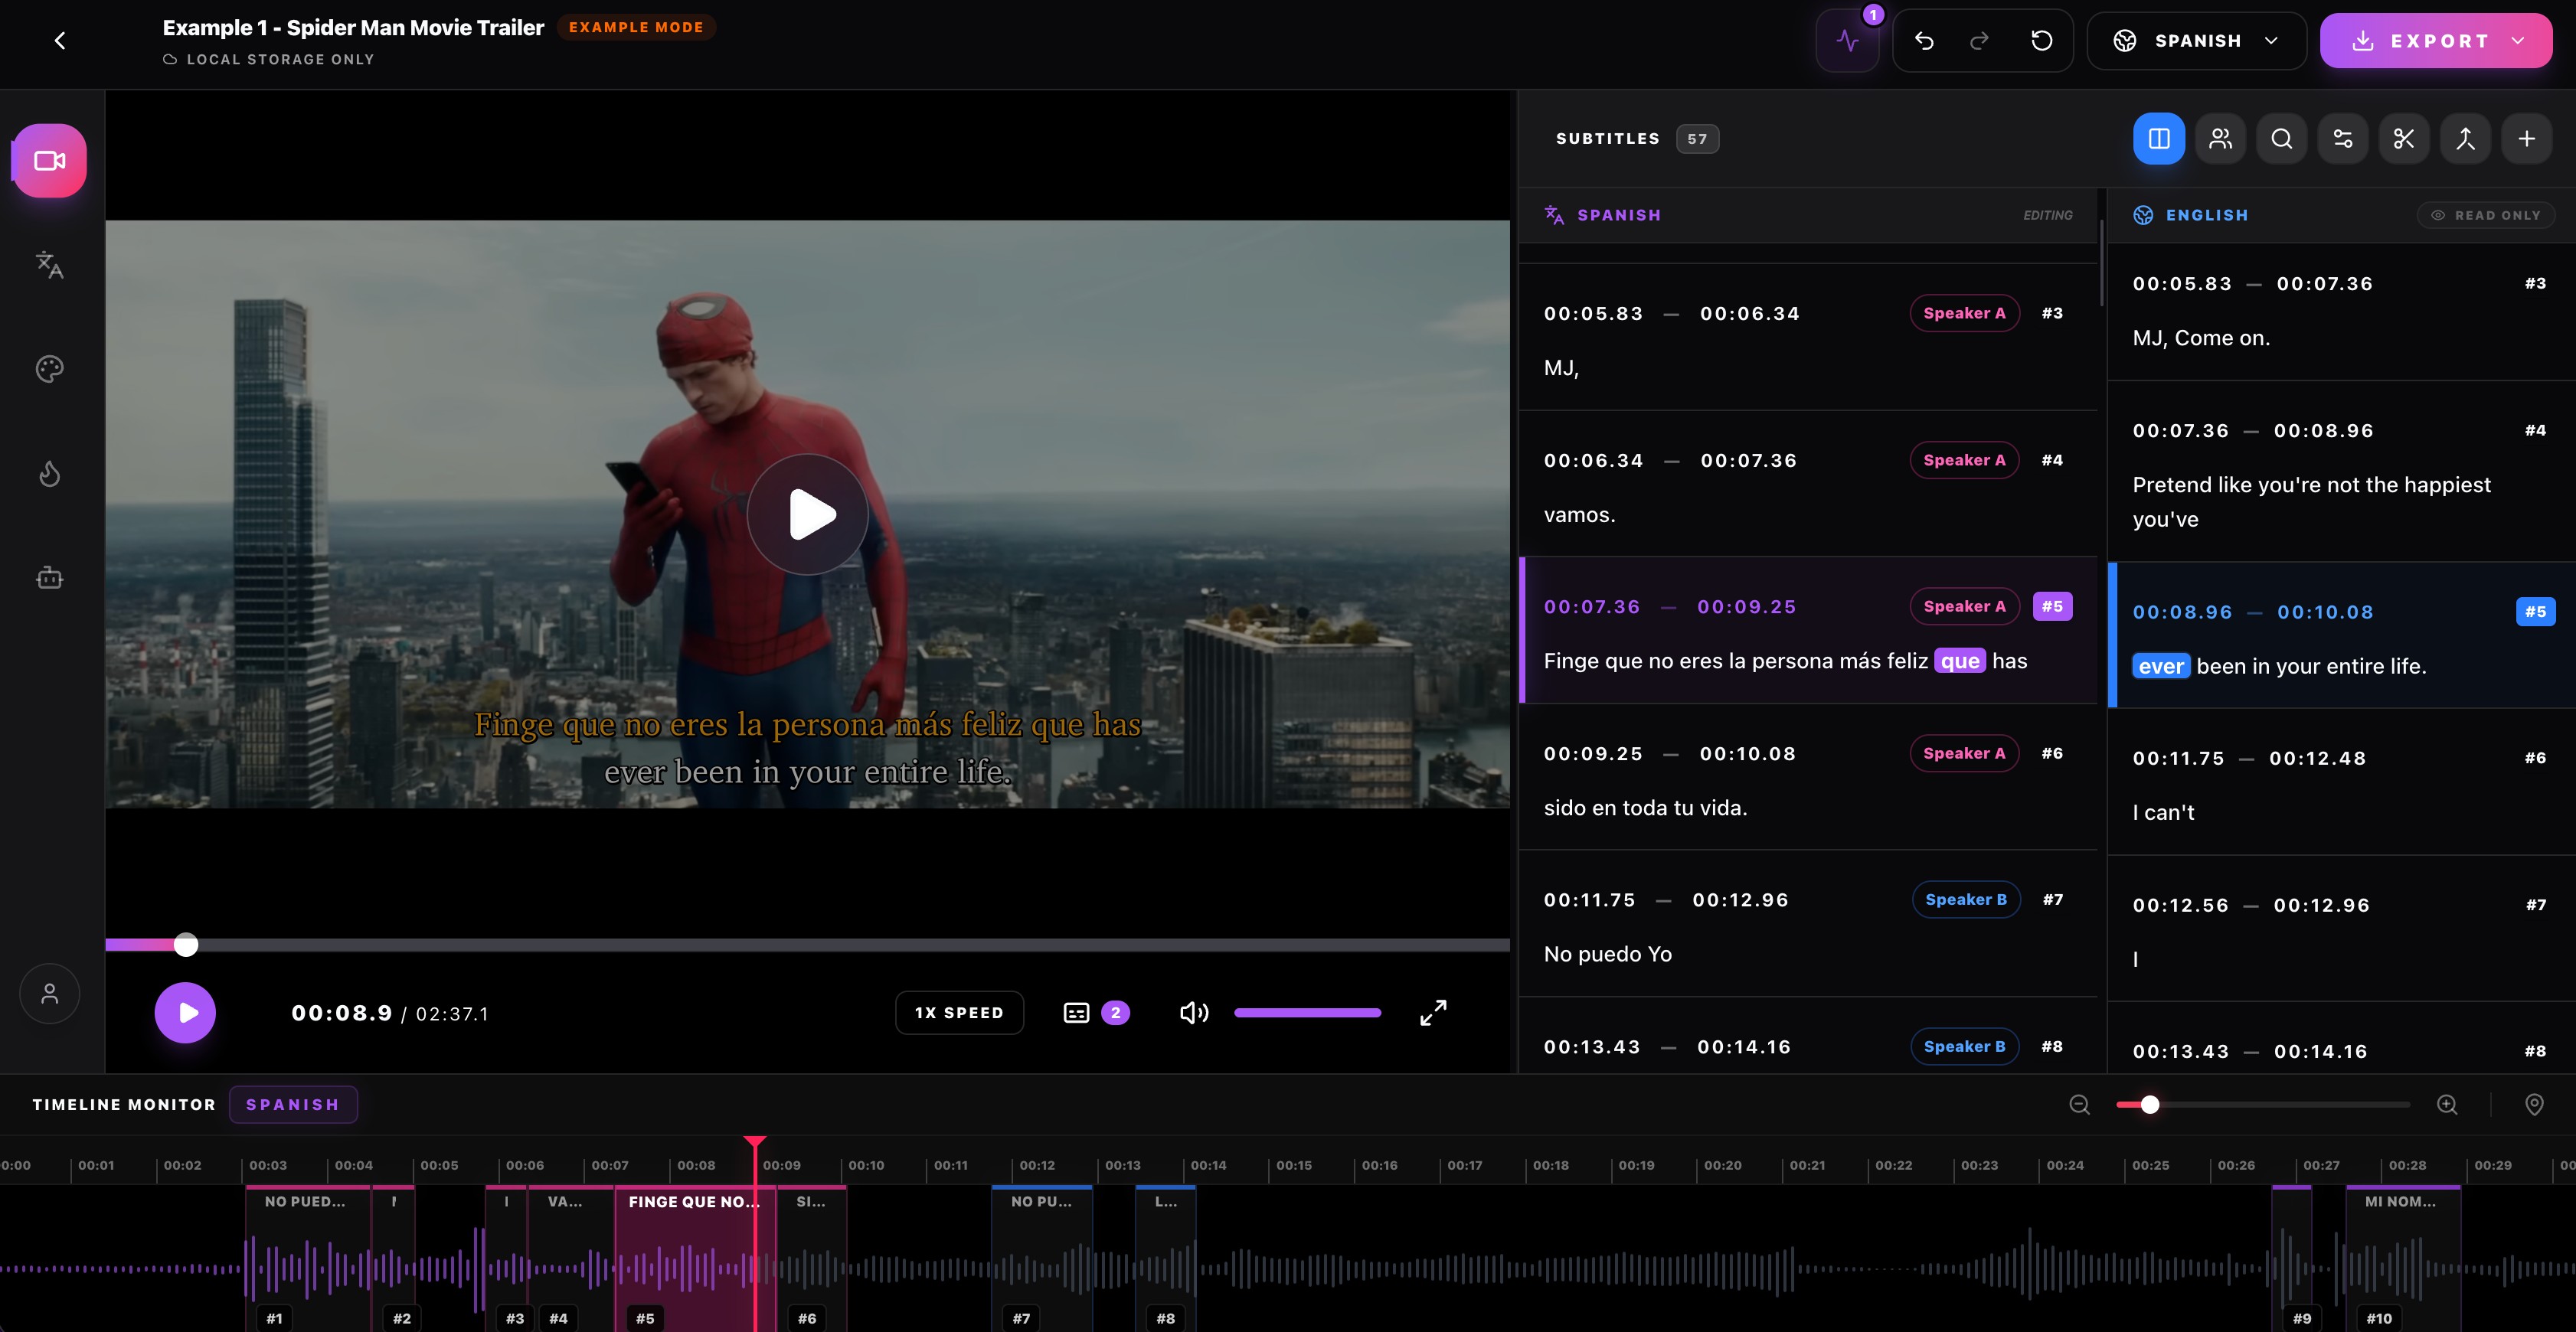The image size is (2576, 1332).
Task: Assign Speaker B on subtitle #7
Action: click(x=1964, y=899)
